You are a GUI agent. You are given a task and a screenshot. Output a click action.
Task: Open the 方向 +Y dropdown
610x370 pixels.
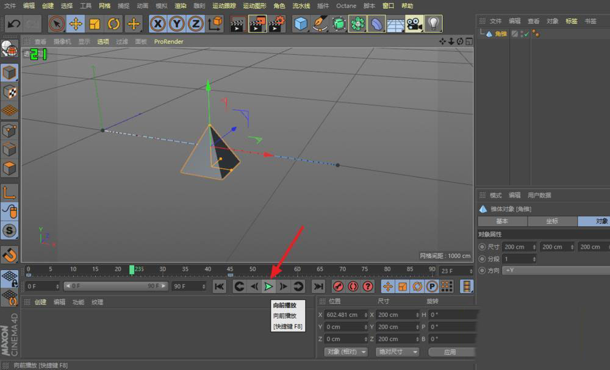(556, 270)
